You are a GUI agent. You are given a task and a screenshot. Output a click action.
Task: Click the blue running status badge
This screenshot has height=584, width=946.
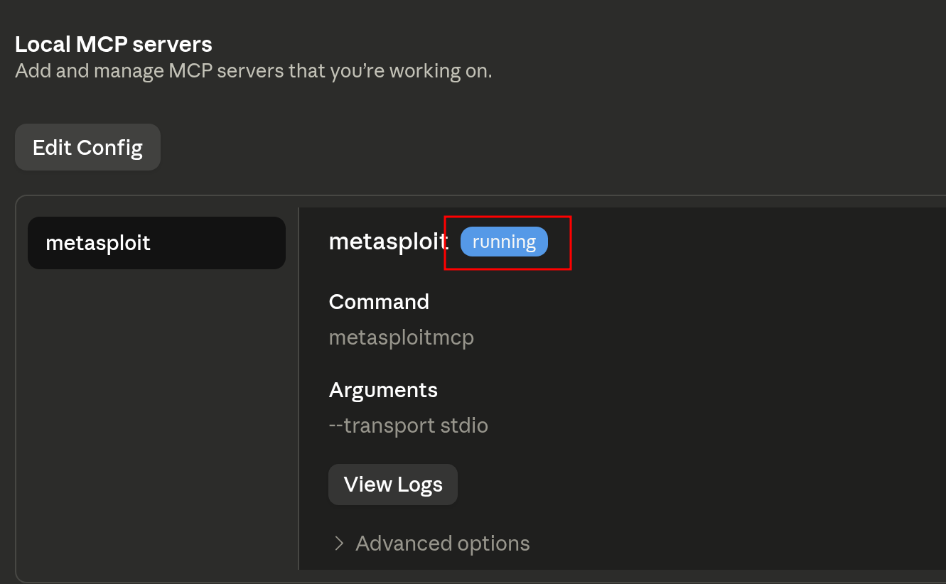504,242
